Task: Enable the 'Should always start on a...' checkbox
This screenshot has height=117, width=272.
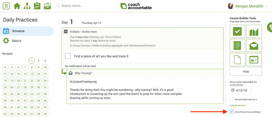Action: pos(231,99)
